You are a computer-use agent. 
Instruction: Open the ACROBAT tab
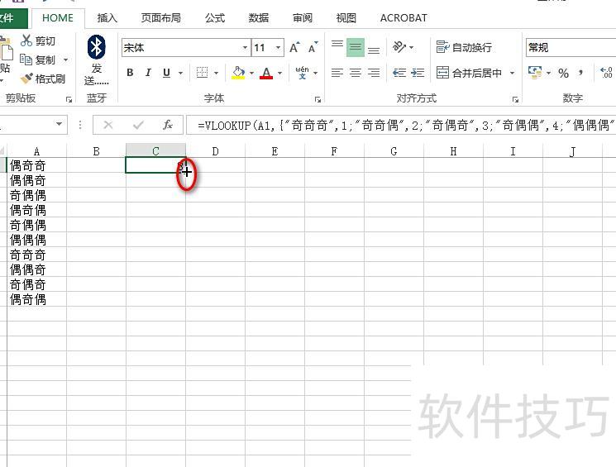[404, 18]
